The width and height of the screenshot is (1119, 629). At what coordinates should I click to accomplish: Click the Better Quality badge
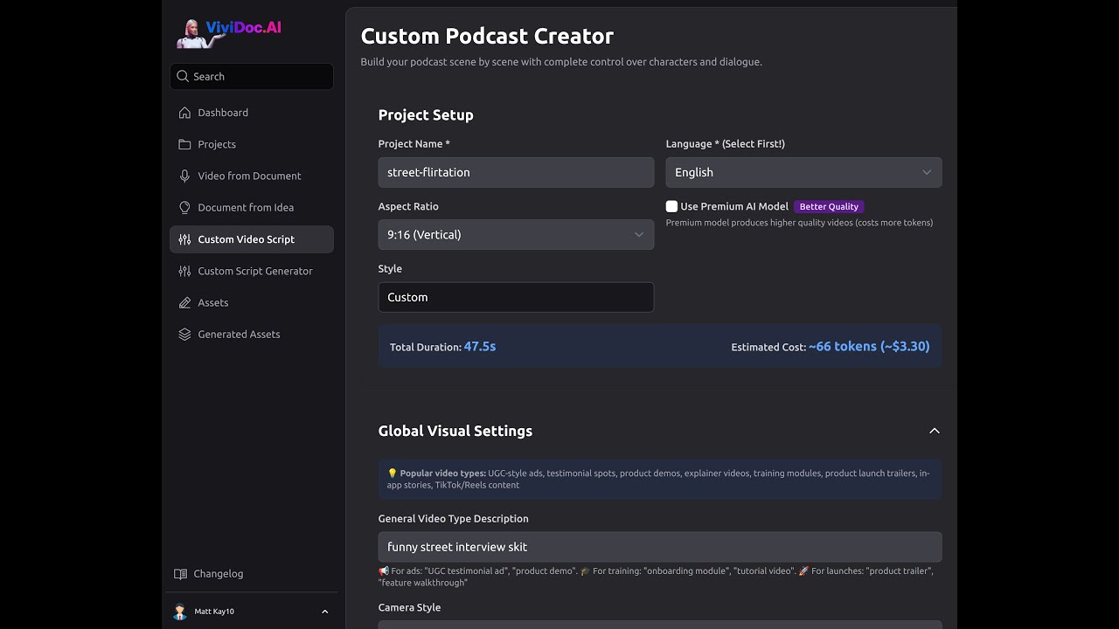pos(829,206)
